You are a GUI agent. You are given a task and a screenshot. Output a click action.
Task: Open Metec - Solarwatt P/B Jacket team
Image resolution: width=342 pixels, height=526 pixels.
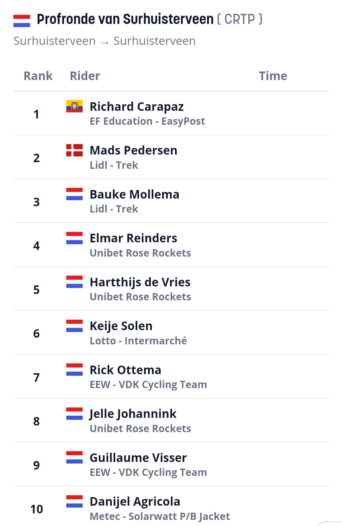(x=160, y=516)
